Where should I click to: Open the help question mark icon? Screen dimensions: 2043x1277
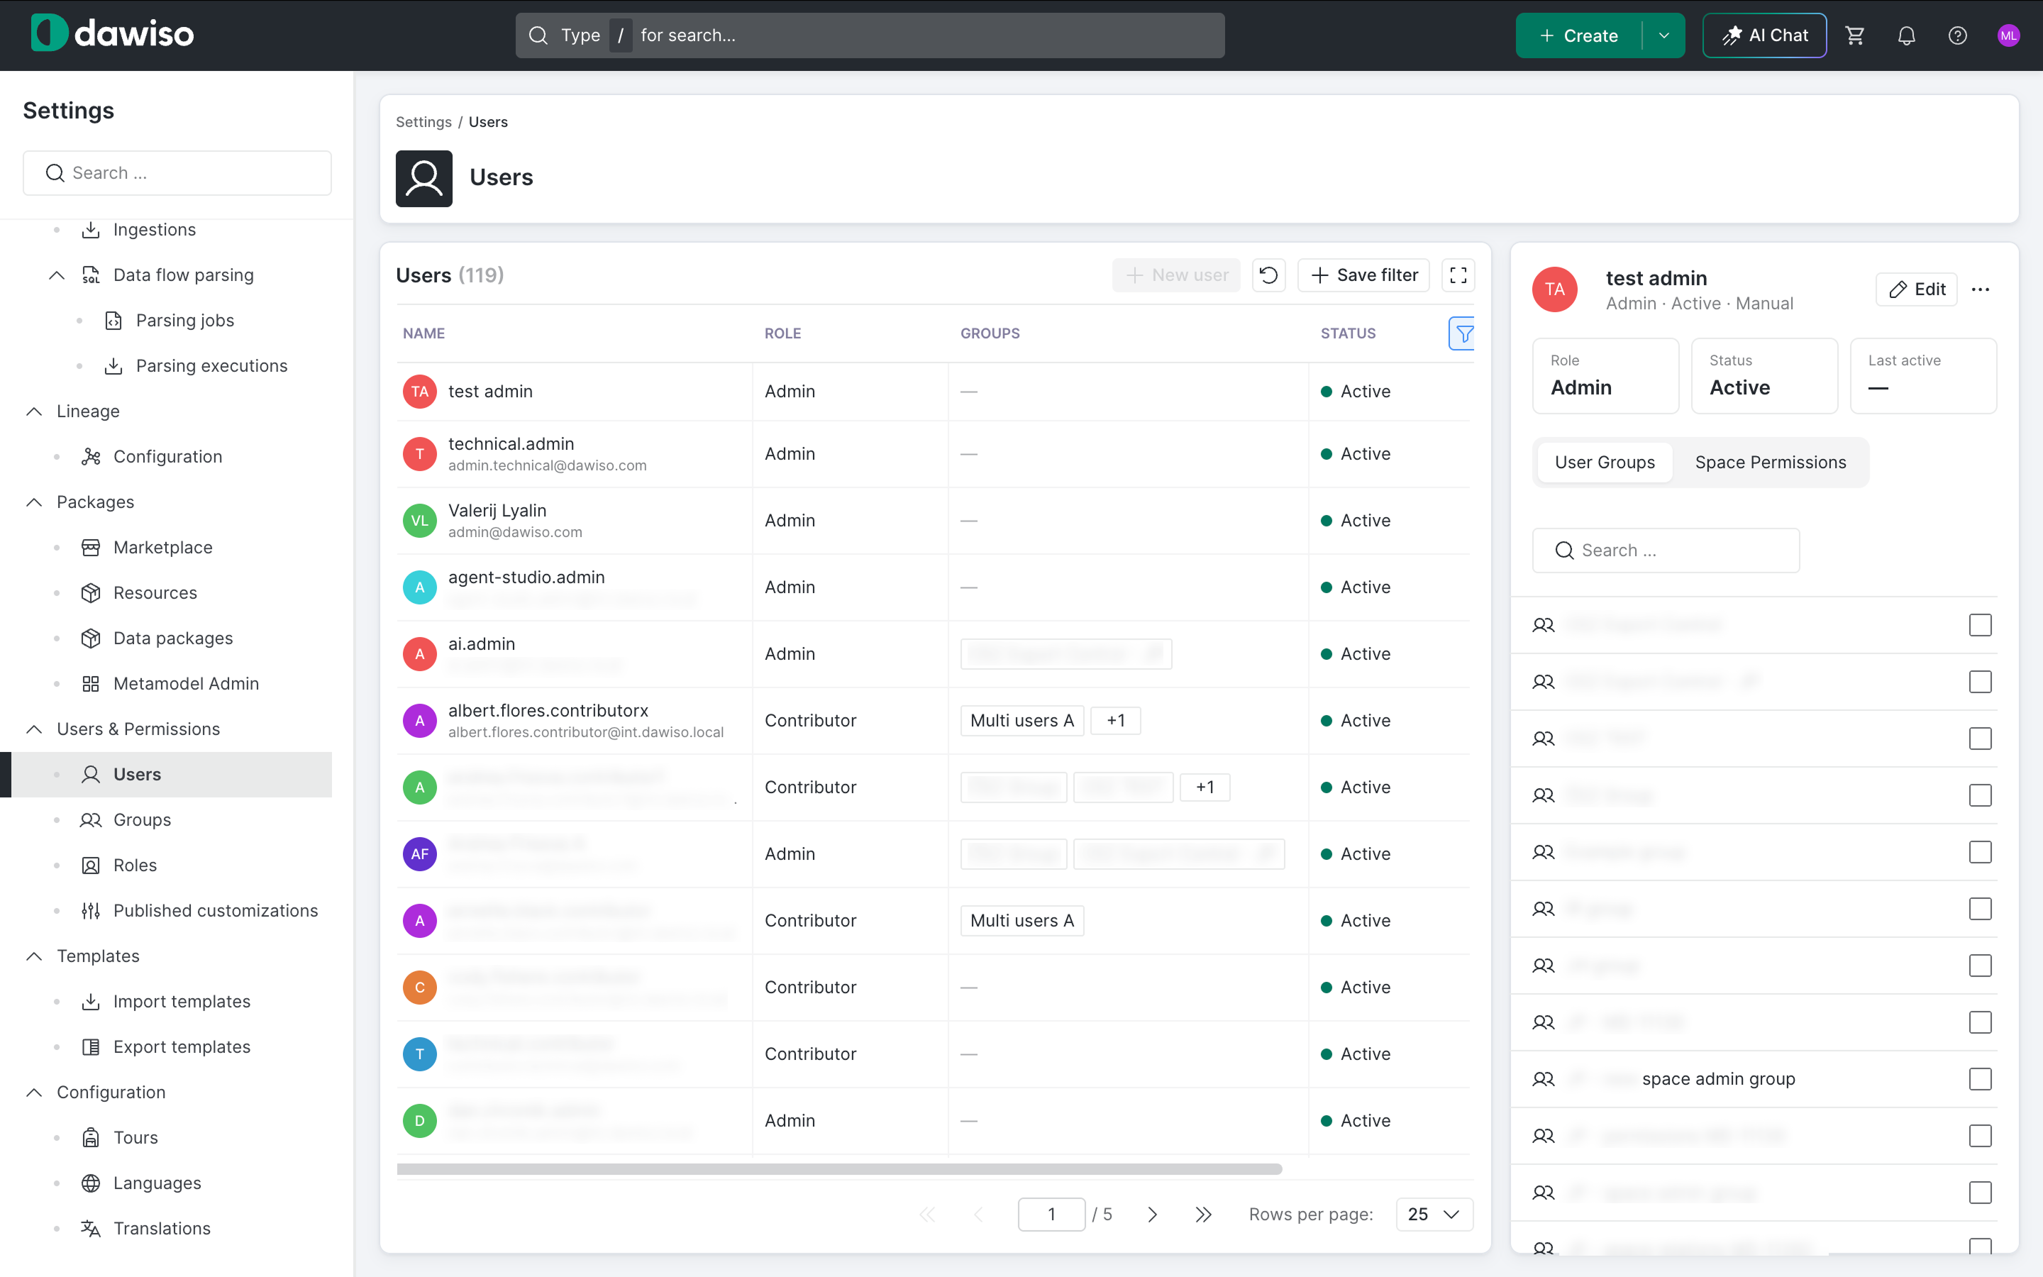1957,35
